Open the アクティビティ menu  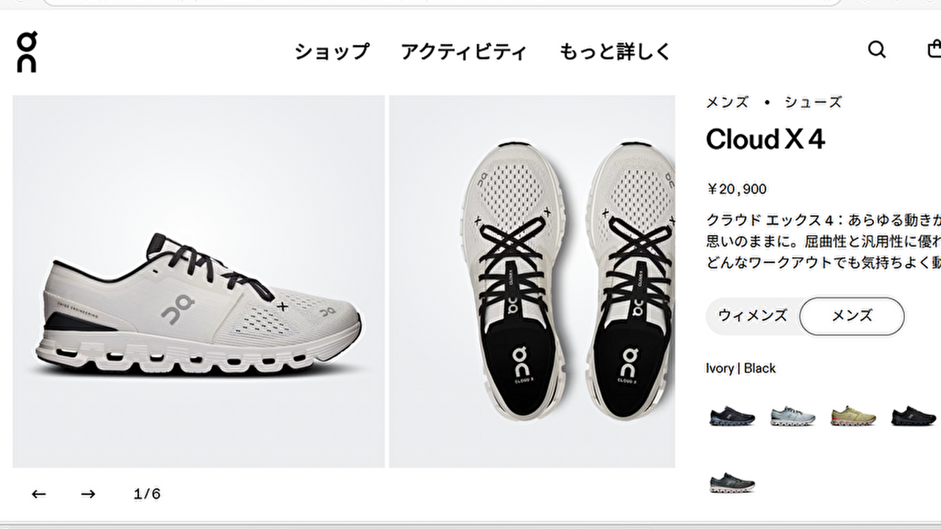pos(464,51)
